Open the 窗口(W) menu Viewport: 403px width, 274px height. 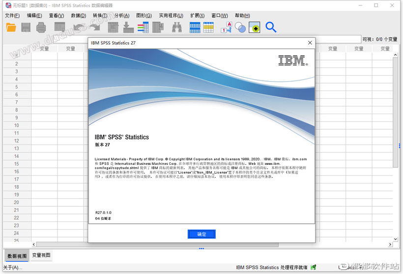[x=220, y=16]
